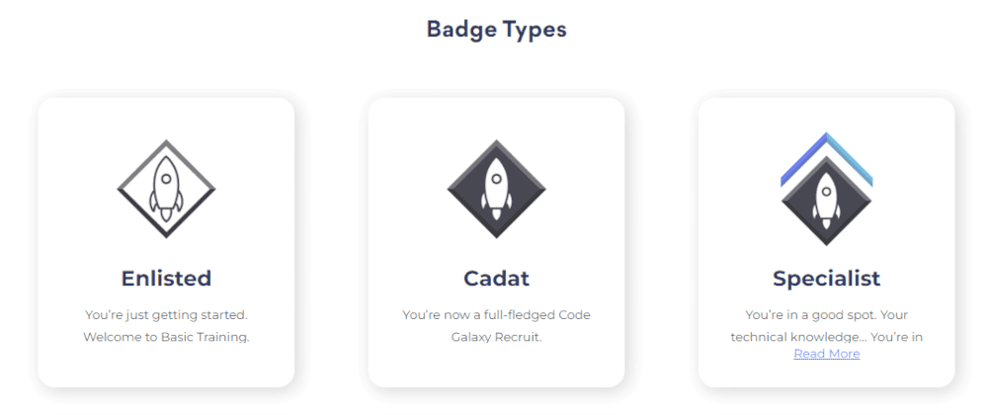Click the Badge Types heading
The width and height of the screenshot is (988, 415).
tap(497, 29)
